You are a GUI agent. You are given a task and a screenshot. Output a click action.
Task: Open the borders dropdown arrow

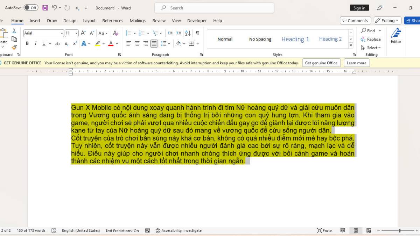click(x=197, y=44)
